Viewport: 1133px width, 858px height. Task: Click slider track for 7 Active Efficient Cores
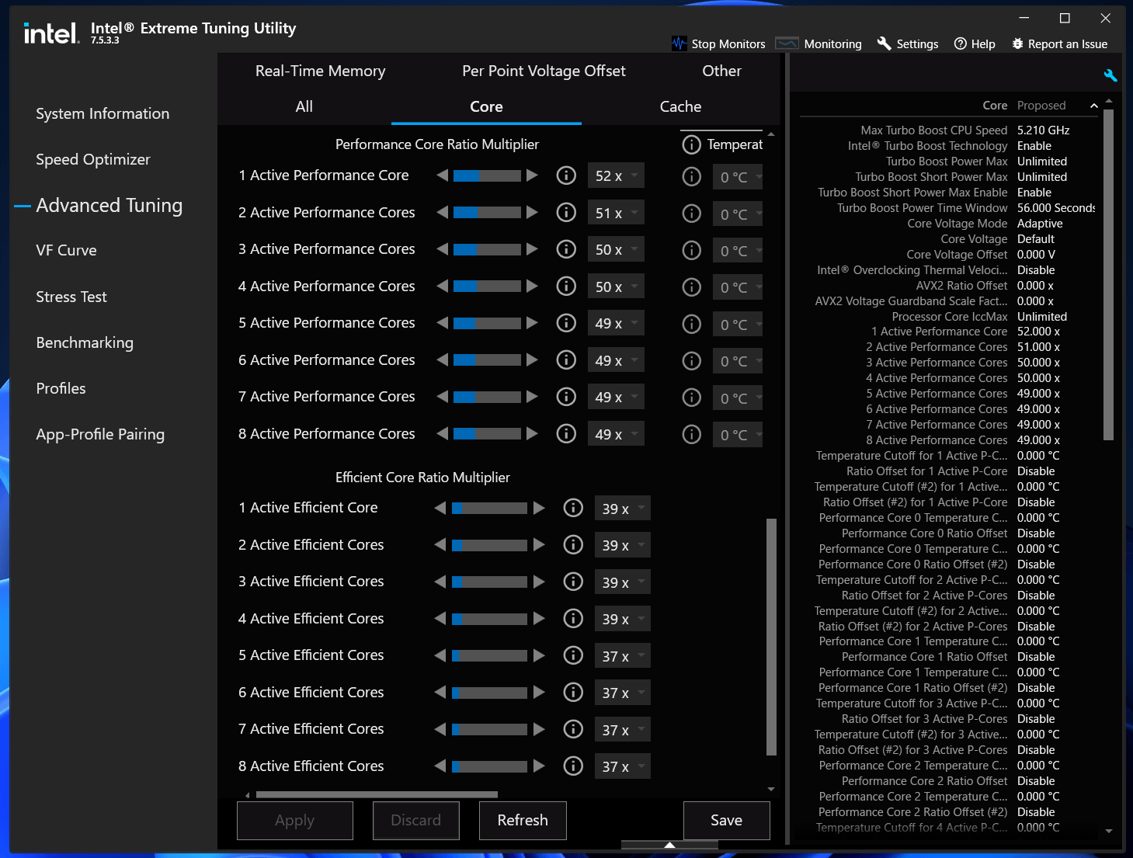tap(489, 729)
